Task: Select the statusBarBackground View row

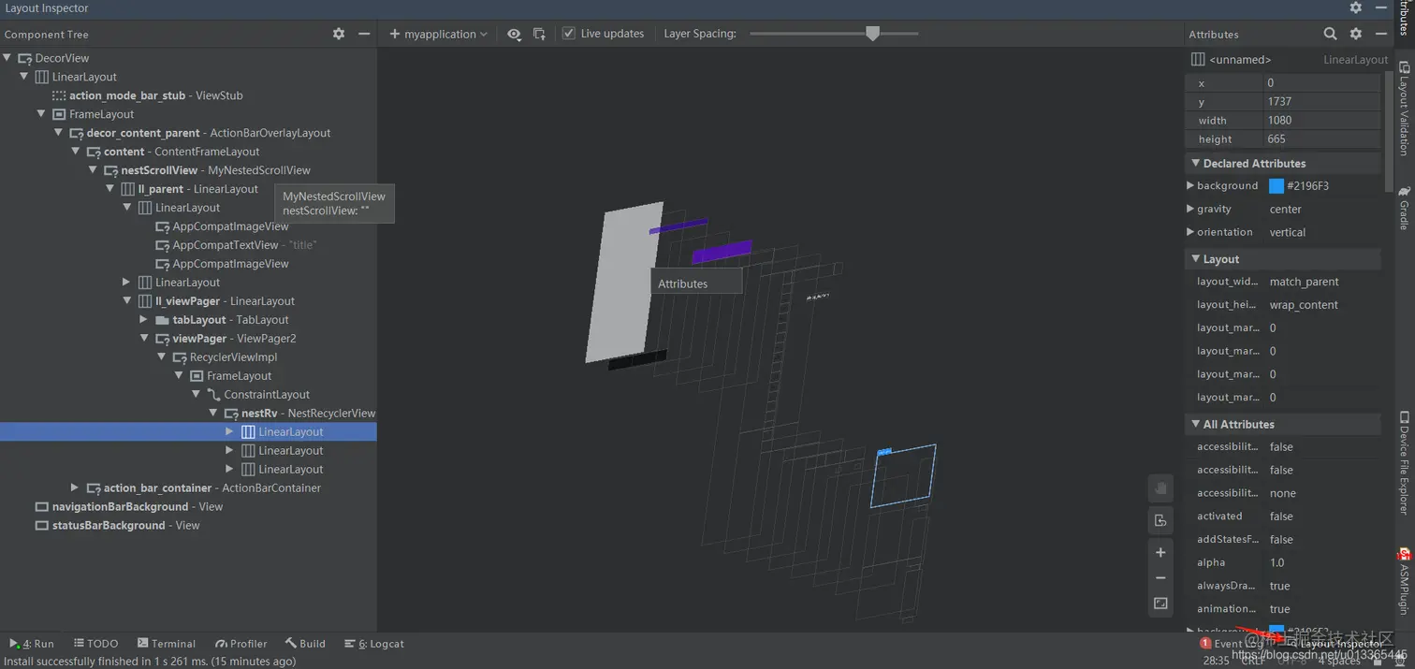Action: [188, 526]
